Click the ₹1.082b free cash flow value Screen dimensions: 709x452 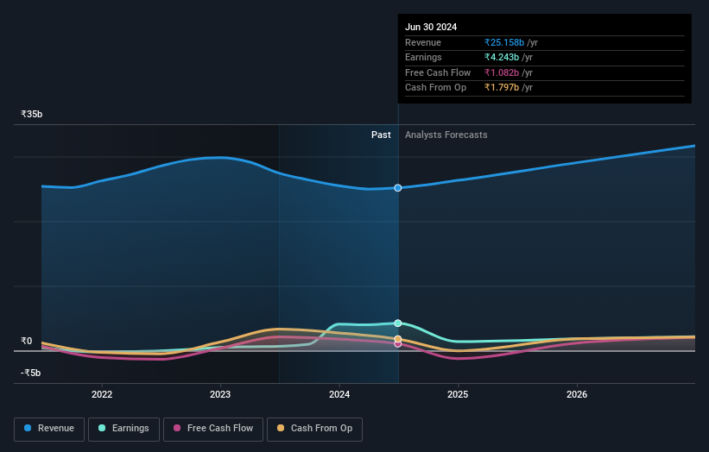[x=502, y=72]
